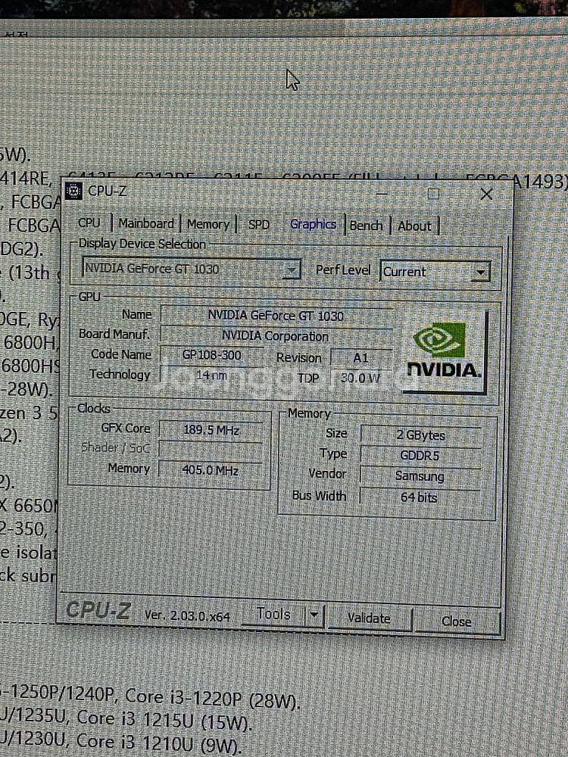Click the Close button at bottom

457,621
